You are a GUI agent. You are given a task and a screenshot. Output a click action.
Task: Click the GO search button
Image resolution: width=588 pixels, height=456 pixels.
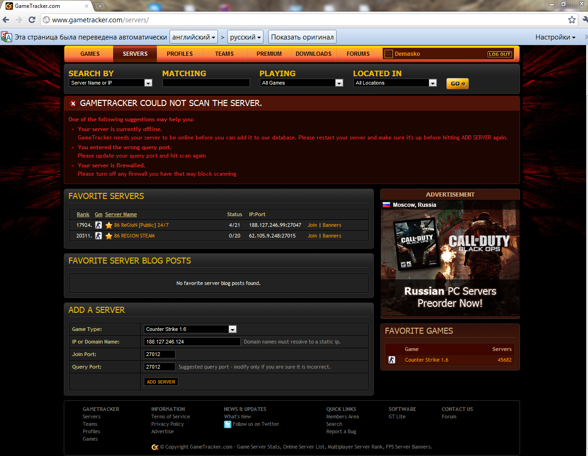click(x=458, y=84)
